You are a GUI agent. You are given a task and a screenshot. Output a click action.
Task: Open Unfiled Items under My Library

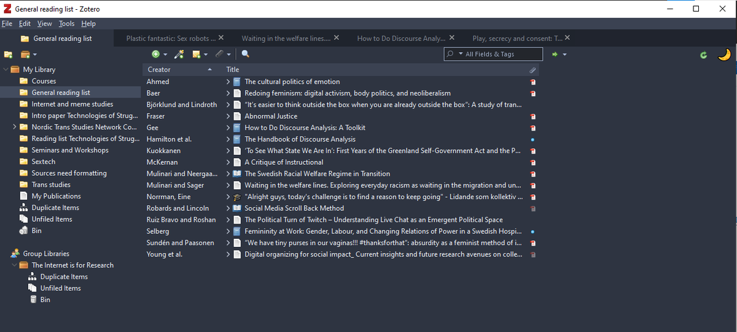(x=52, y=219)
